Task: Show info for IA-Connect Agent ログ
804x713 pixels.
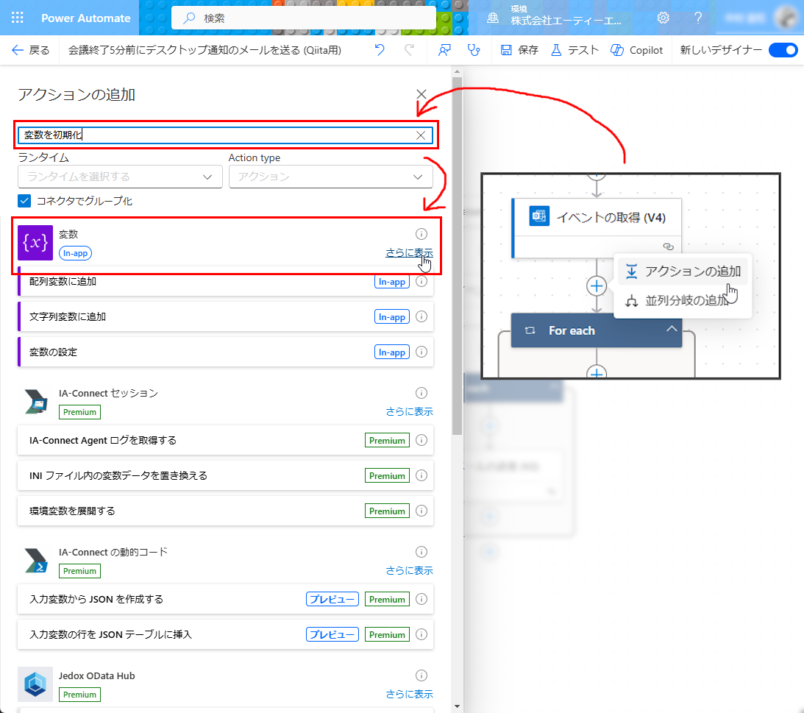Action: 421,440
